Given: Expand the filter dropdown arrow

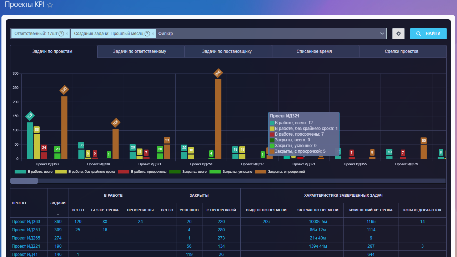Looking at the screenshot, I should (x=382, y=34).
